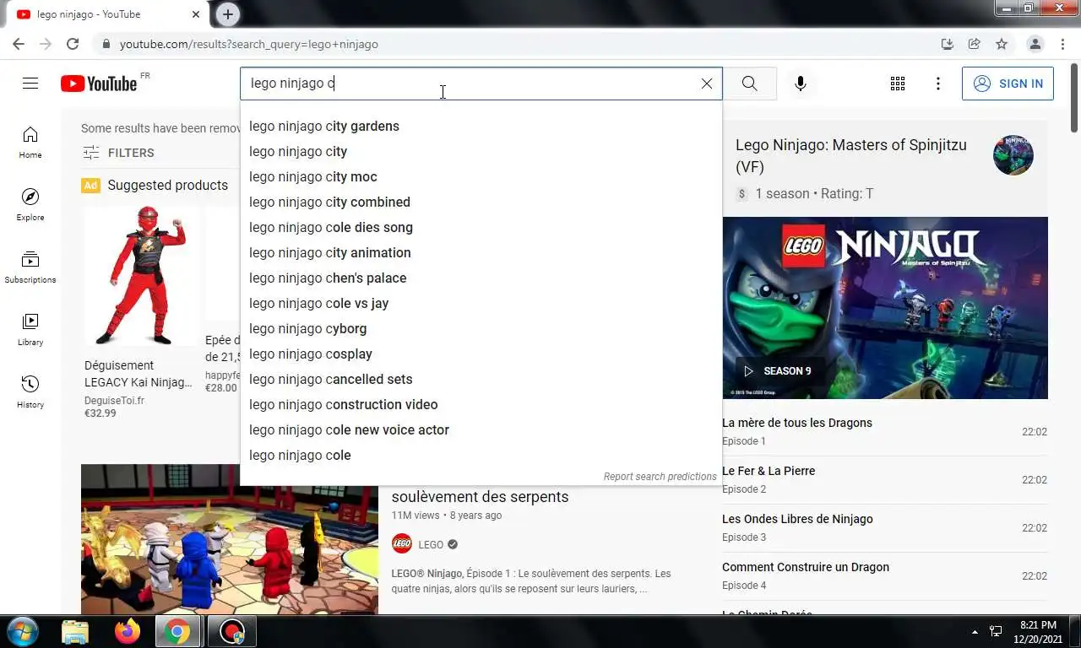Open the FILTERS options

pos(118,153)
